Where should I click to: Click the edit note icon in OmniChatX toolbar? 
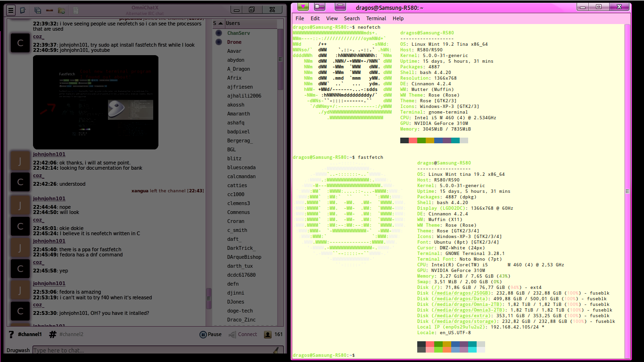point(22,10)
